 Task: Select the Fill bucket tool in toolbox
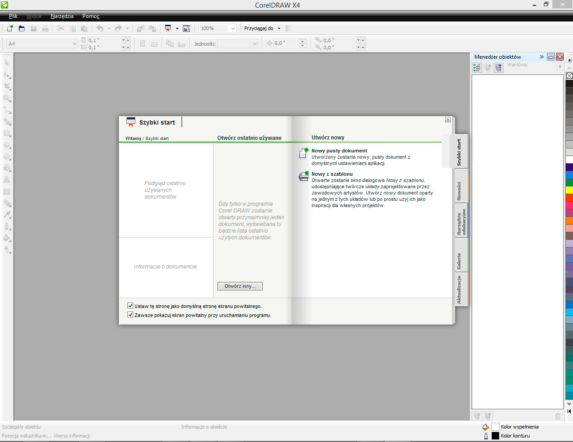[7, 238]
